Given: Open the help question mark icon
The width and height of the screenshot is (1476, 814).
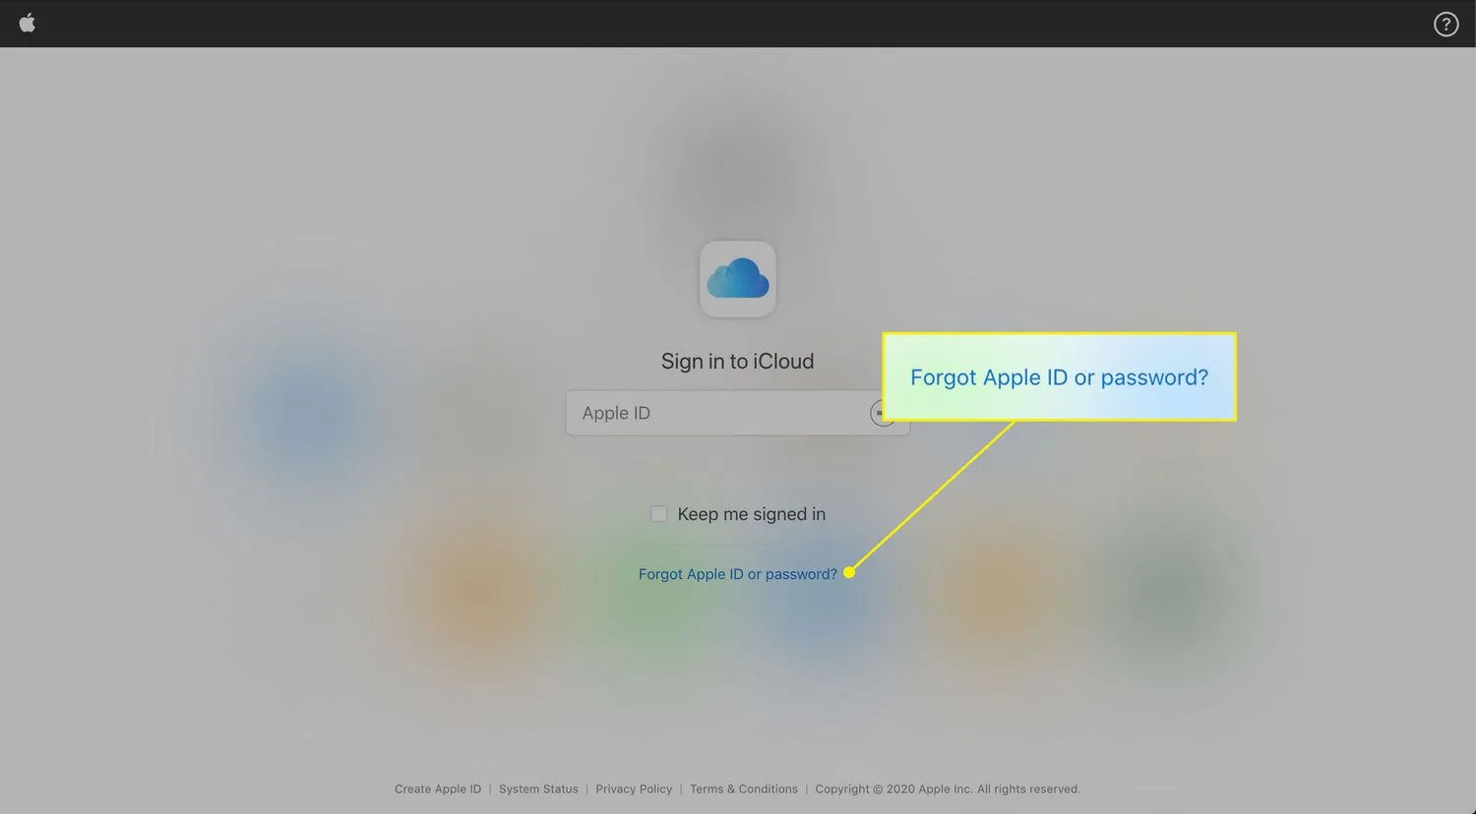Looking at the screenshot, I should pos(1445,24).
